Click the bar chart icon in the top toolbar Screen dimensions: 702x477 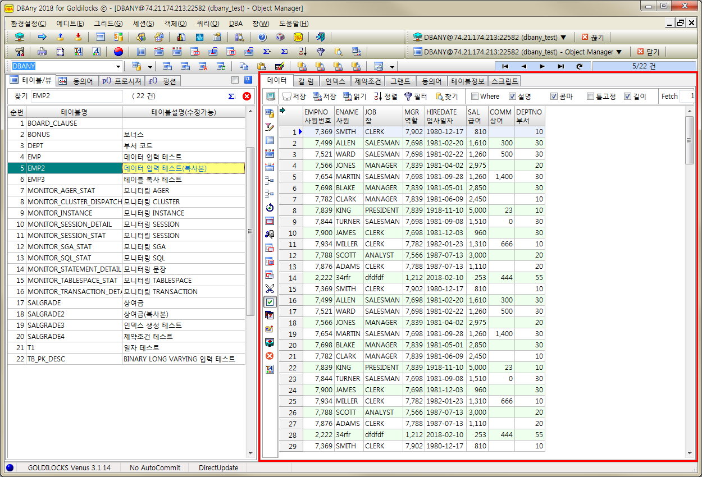(181, 38)
